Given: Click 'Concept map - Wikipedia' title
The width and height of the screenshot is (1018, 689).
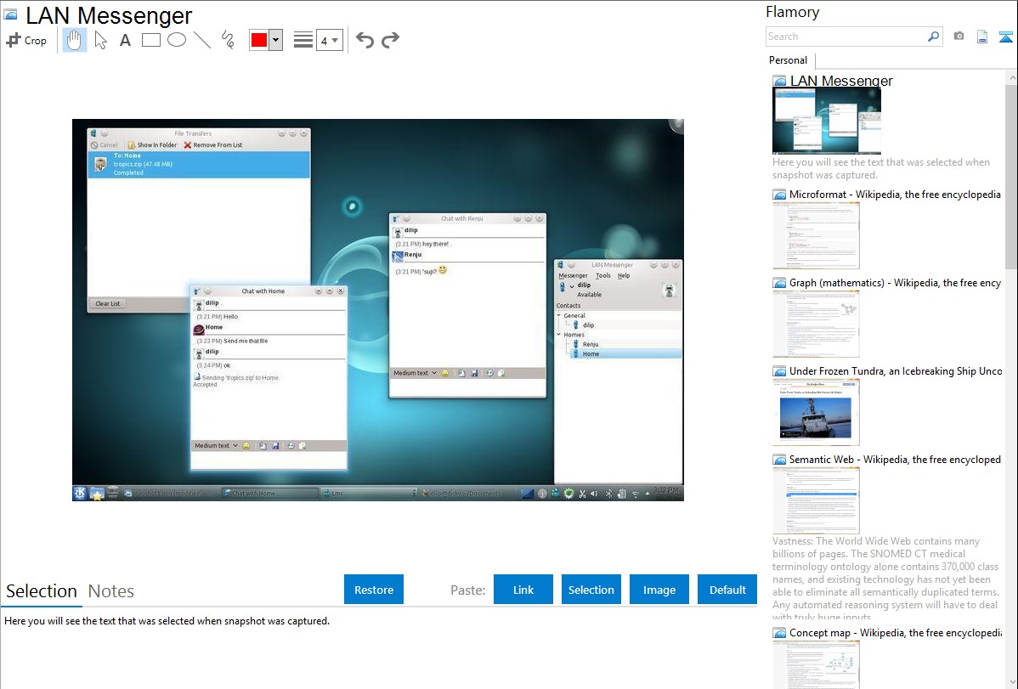Looking at the screenshot, I should [x=895, y=632].
